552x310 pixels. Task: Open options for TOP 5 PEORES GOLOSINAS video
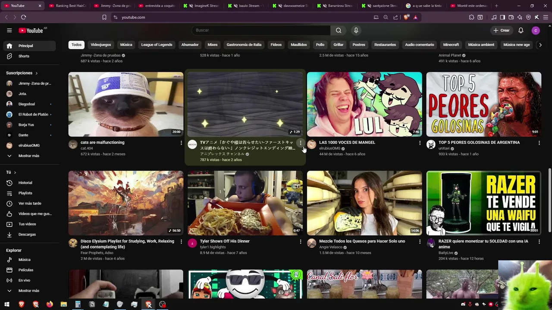539,143
